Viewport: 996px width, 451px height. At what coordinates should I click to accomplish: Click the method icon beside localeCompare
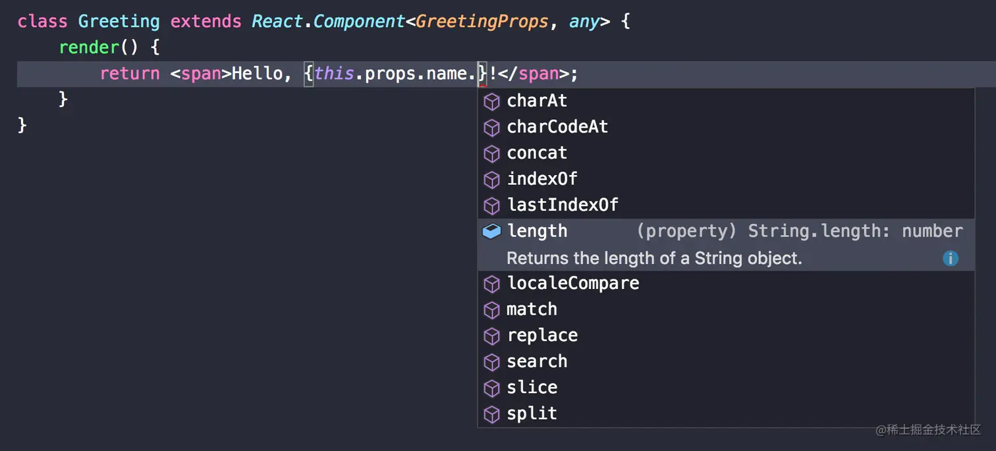pos(491,284)
